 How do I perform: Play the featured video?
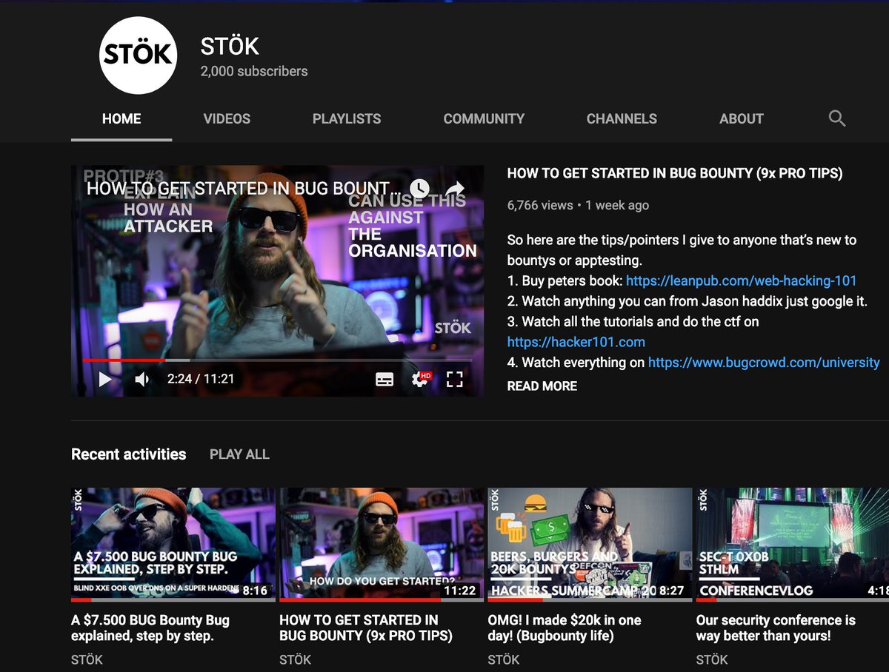pyautogui.click(x=105, y=380)
